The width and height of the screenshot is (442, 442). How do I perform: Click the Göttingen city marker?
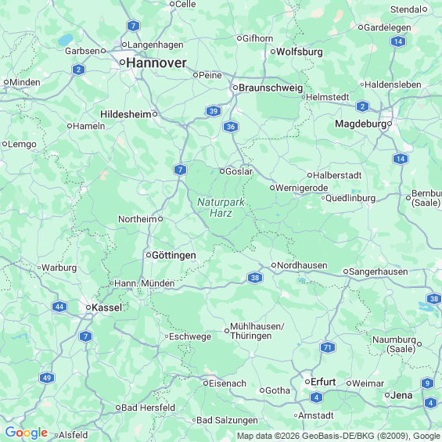click(x=149, y=255)
